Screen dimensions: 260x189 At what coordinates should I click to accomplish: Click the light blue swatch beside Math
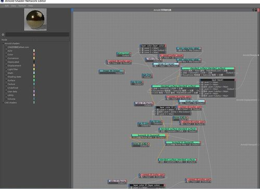(34, 73)
